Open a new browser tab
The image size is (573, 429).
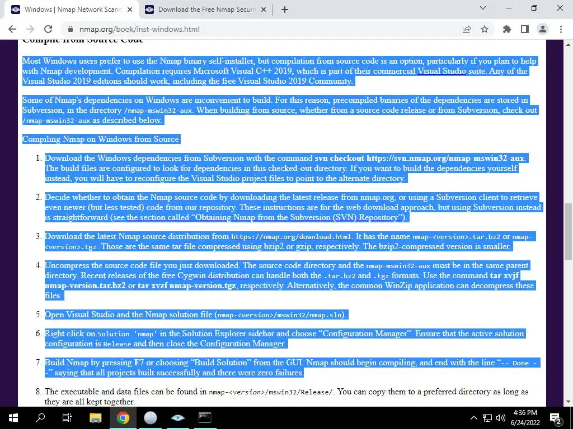tap(285, 9)
